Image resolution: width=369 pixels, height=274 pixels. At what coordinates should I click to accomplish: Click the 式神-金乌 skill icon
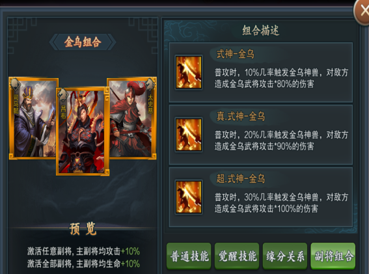click(x=189, y=72)
